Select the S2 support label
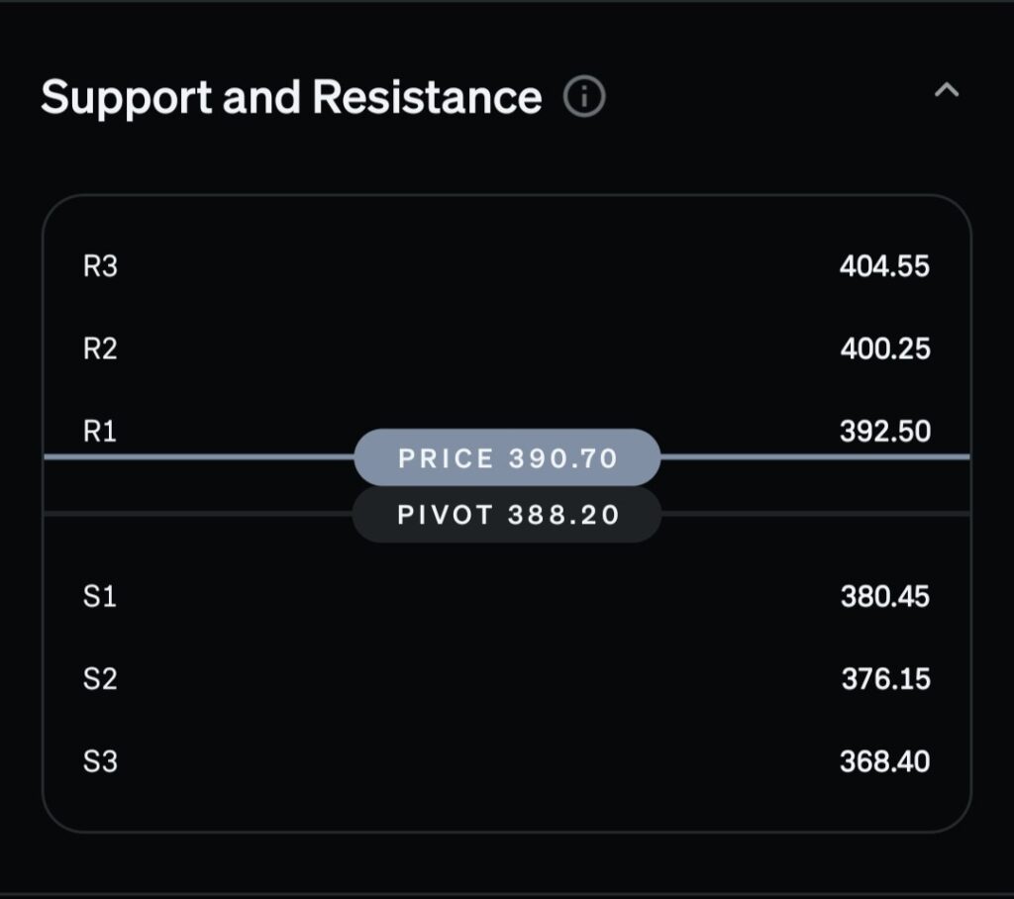 (x=100, y=678)
